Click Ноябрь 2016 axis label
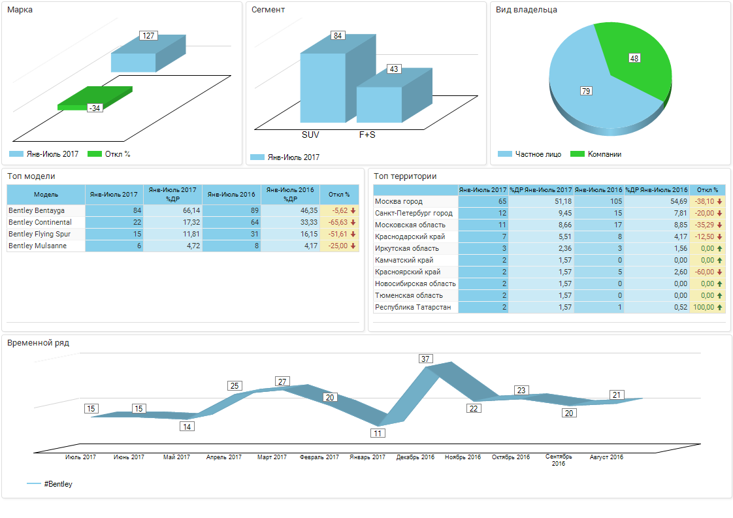This screenshot has height=518, width=733. tap(463, 457)
